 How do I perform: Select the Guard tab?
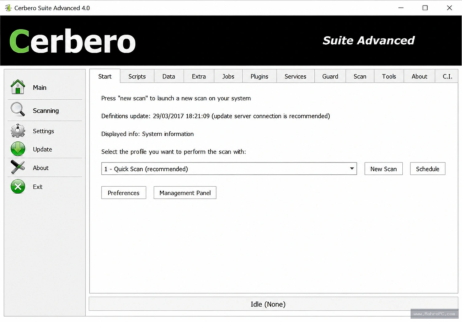330,76
